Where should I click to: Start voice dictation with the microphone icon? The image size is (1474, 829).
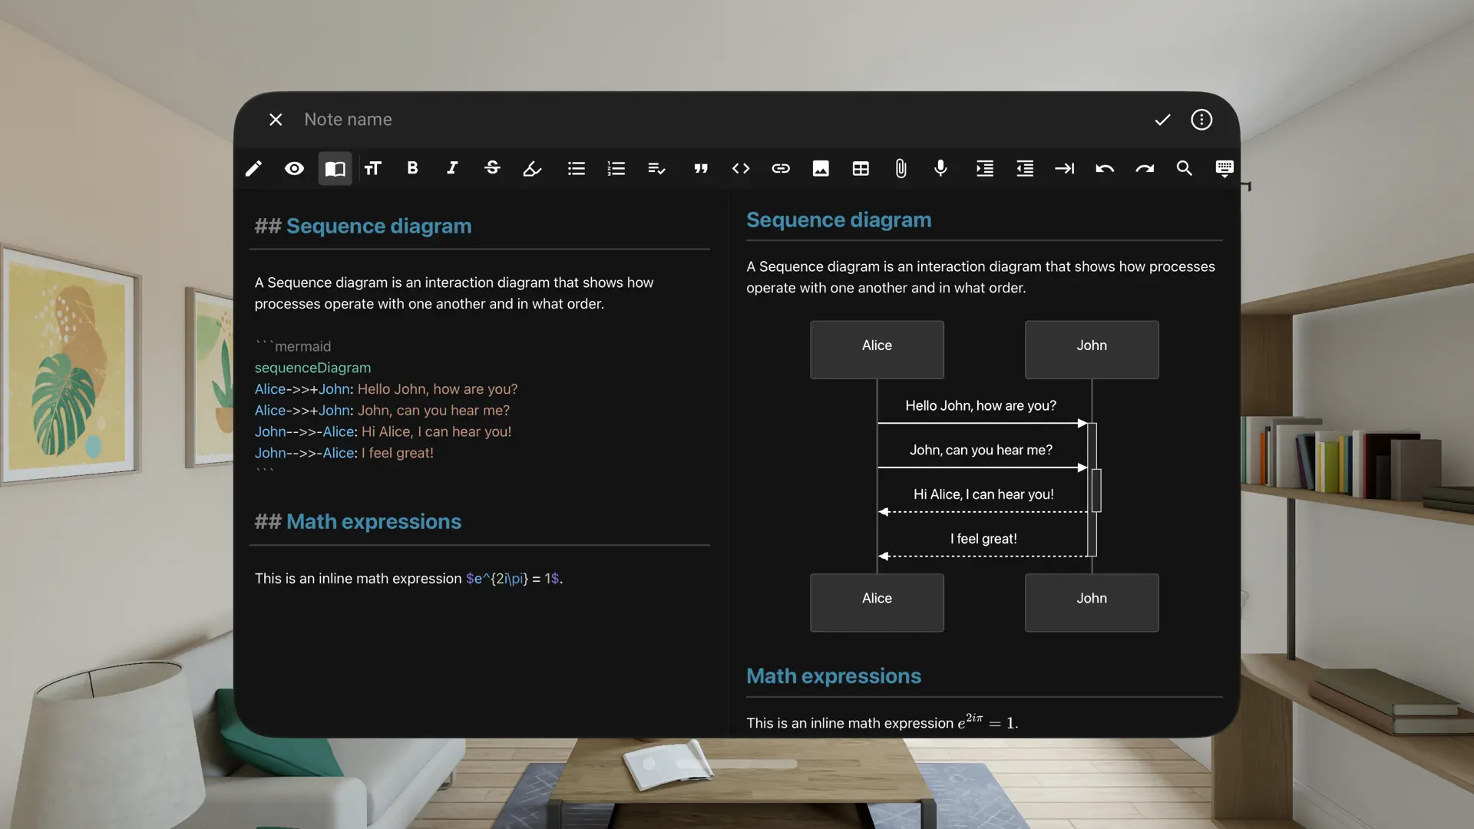(x=940, y=168)
